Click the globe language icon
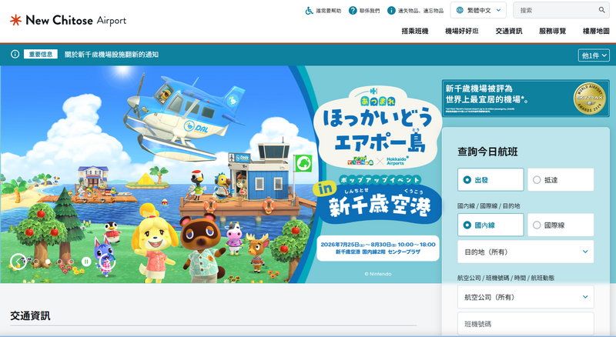This screenshot has height=337, width=616. tap(460, 10)
